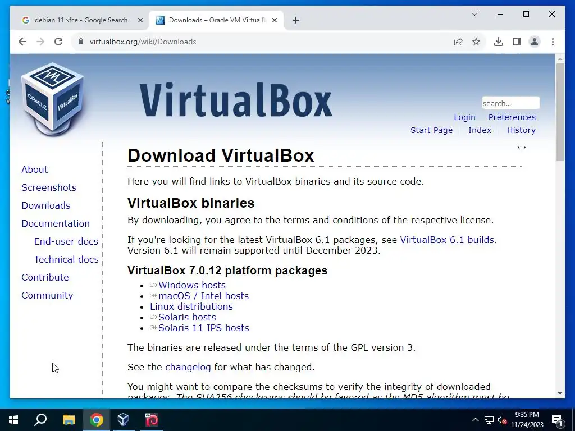Click the VirtualBox site search field
Viewport: 575px width, 431px height.
tap(511, 103)
